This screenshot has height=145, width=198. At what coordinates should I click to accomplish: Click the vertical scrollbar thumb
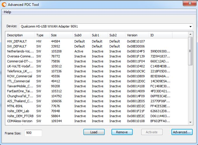(190, 51)
